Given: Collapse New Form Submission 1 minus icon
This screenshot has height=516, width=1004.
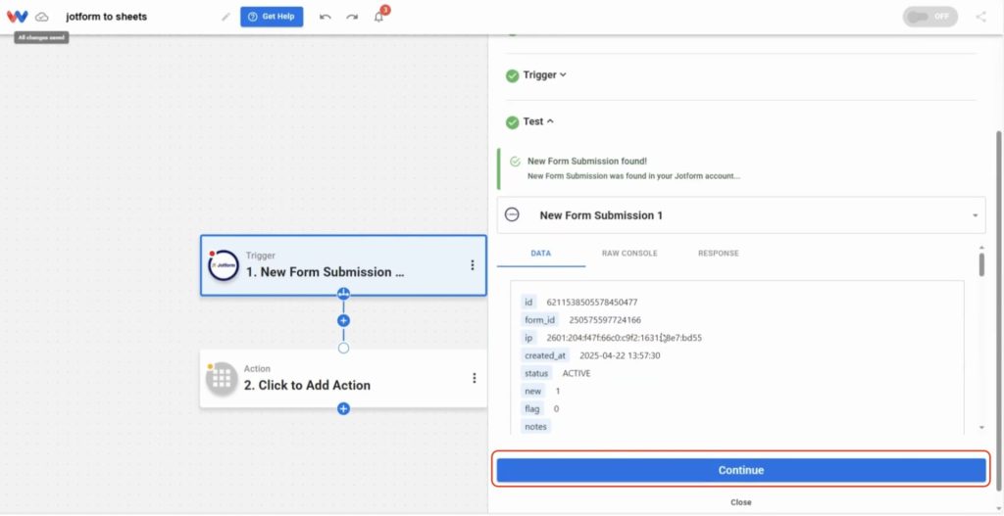Looking at the screenshot, I should [512, 214].
